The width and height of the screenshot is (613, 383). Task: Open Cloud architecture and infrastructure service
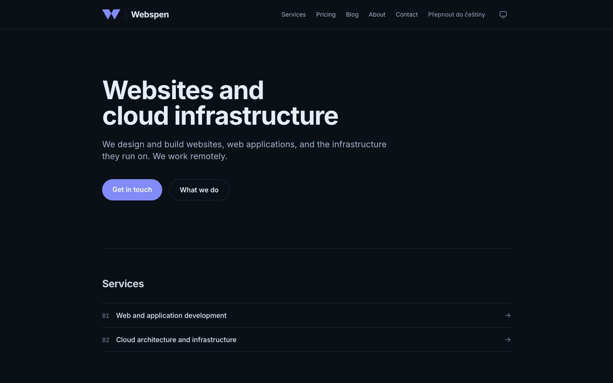point(306,340)
